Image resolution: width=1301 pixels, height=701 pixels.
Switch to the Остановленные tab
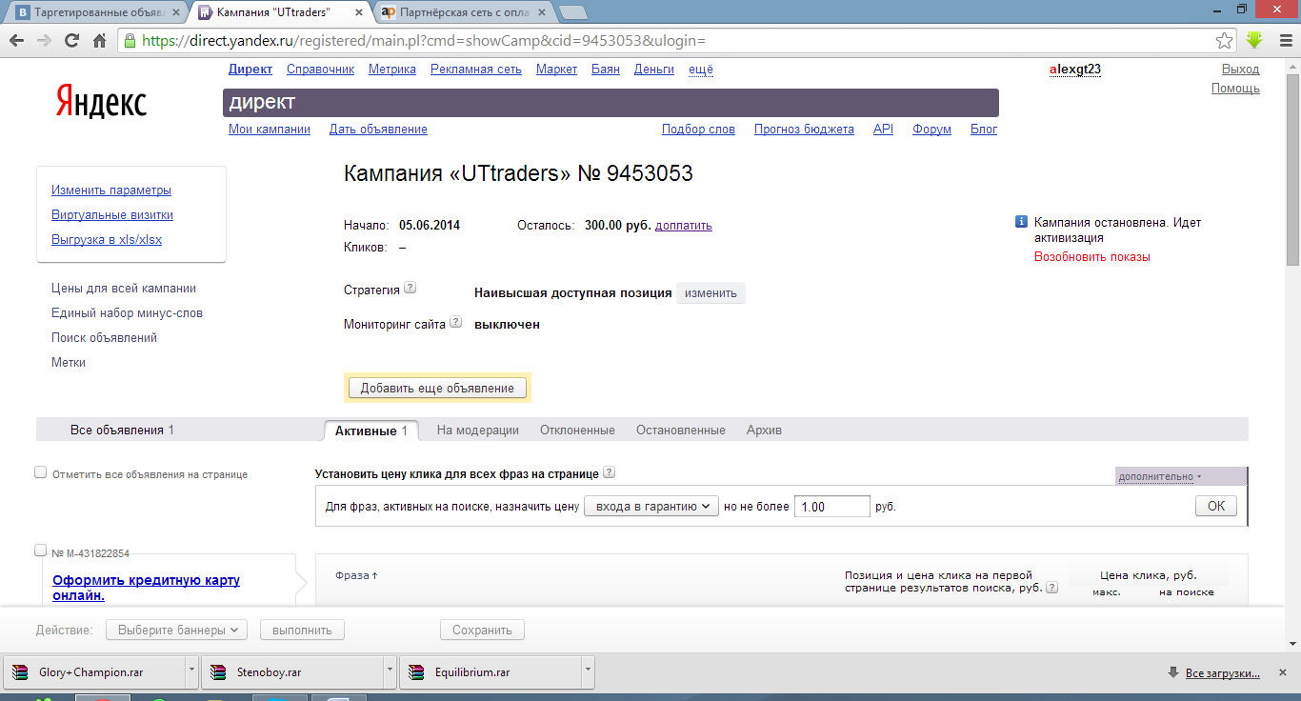[681, 431]
